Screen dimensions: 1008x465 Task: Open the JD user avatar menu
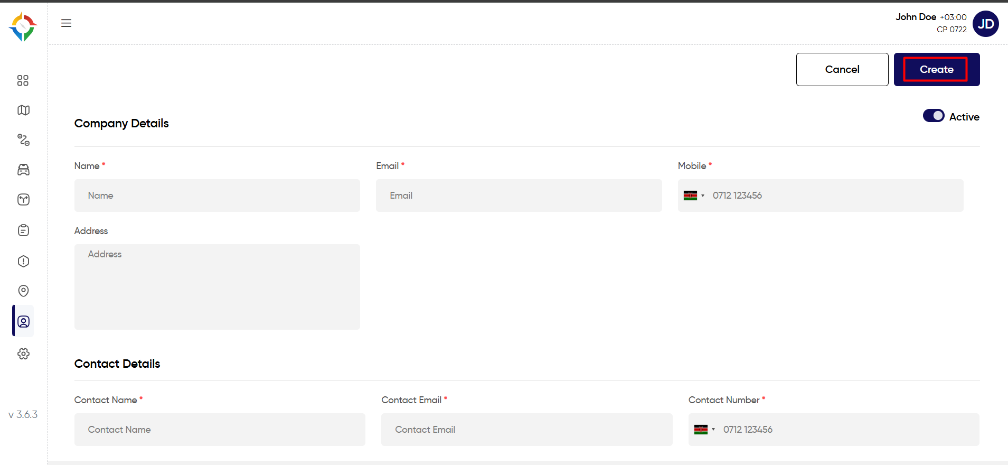click(x=985, y=24)
